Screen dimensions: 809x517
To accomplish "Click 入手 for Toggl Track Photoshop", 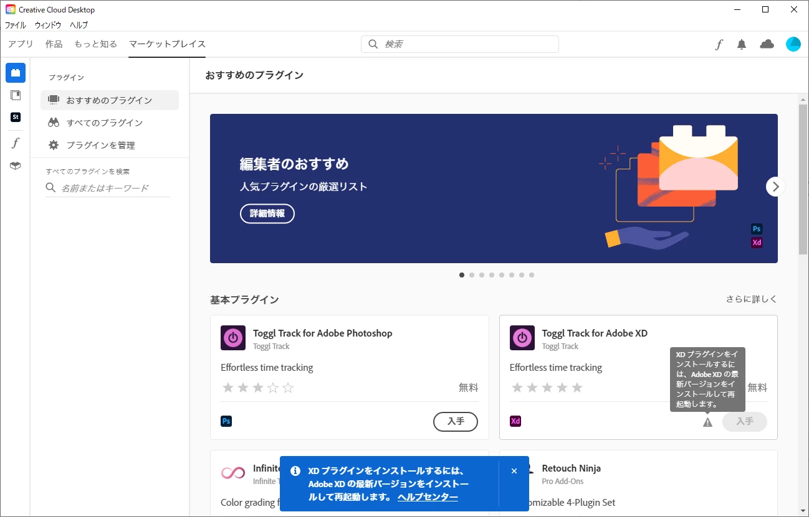I will coord(456,421).
